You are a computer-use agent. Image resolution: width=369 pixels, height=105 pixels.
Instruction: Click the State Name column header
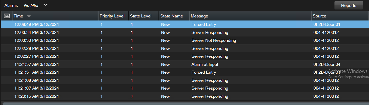171,16
